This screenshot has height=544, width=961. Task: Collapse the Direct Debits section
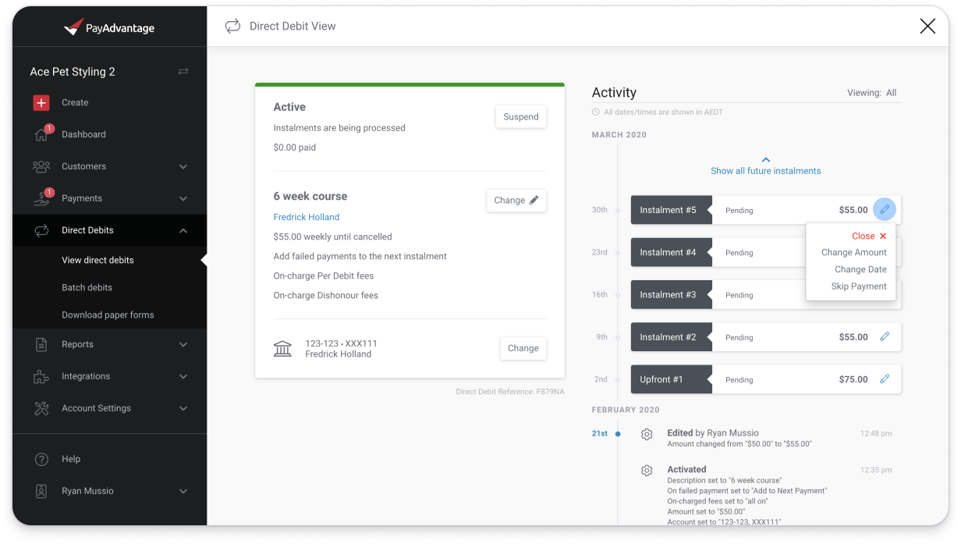pos(183,230)
